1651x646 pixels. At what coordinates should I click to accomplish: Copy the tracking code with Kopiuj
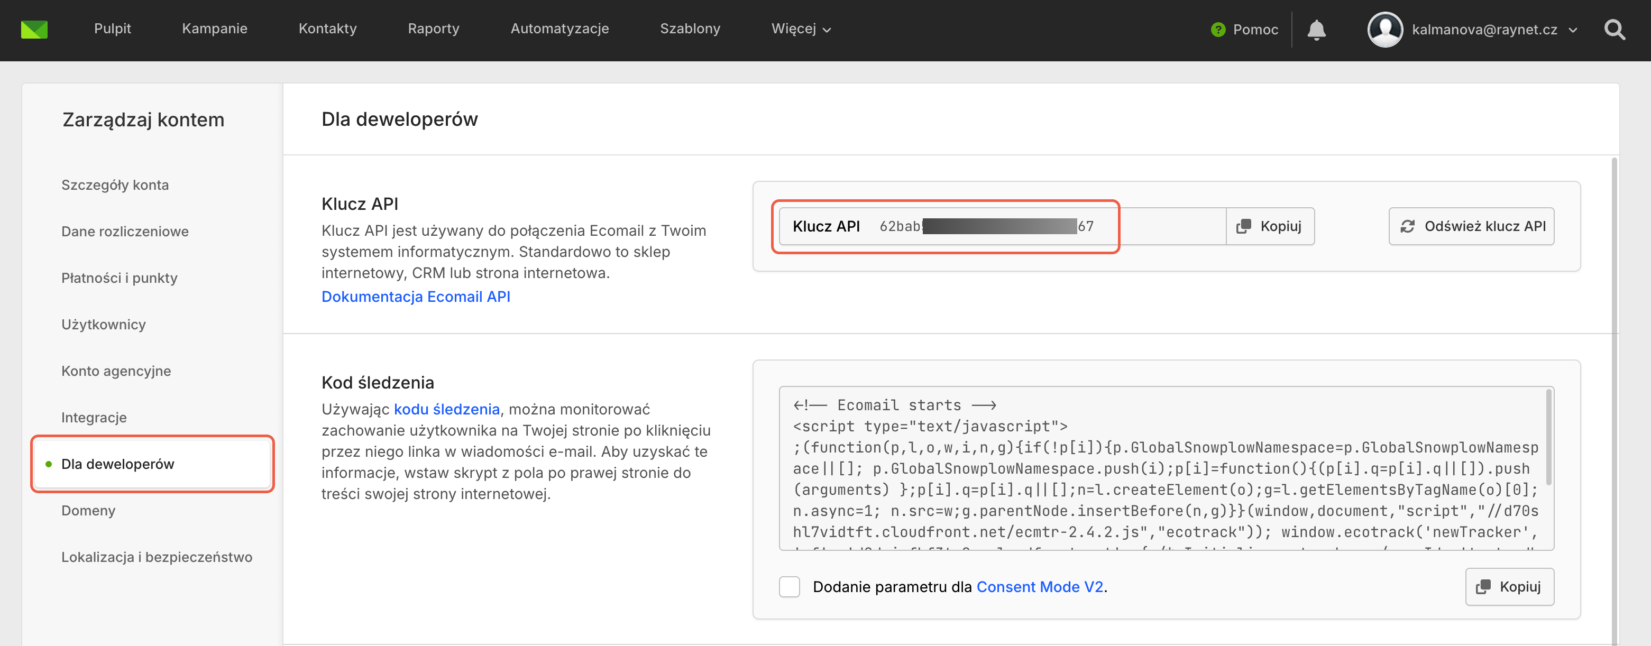(1509, 586)
